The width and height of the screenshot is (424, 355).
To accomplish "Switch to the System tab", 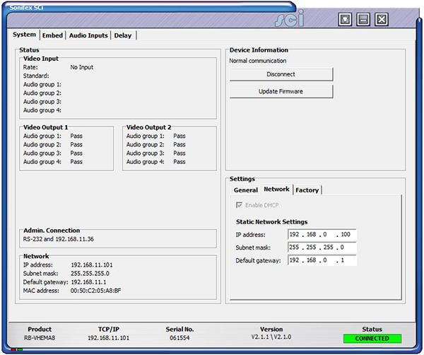I will point(24,35).
